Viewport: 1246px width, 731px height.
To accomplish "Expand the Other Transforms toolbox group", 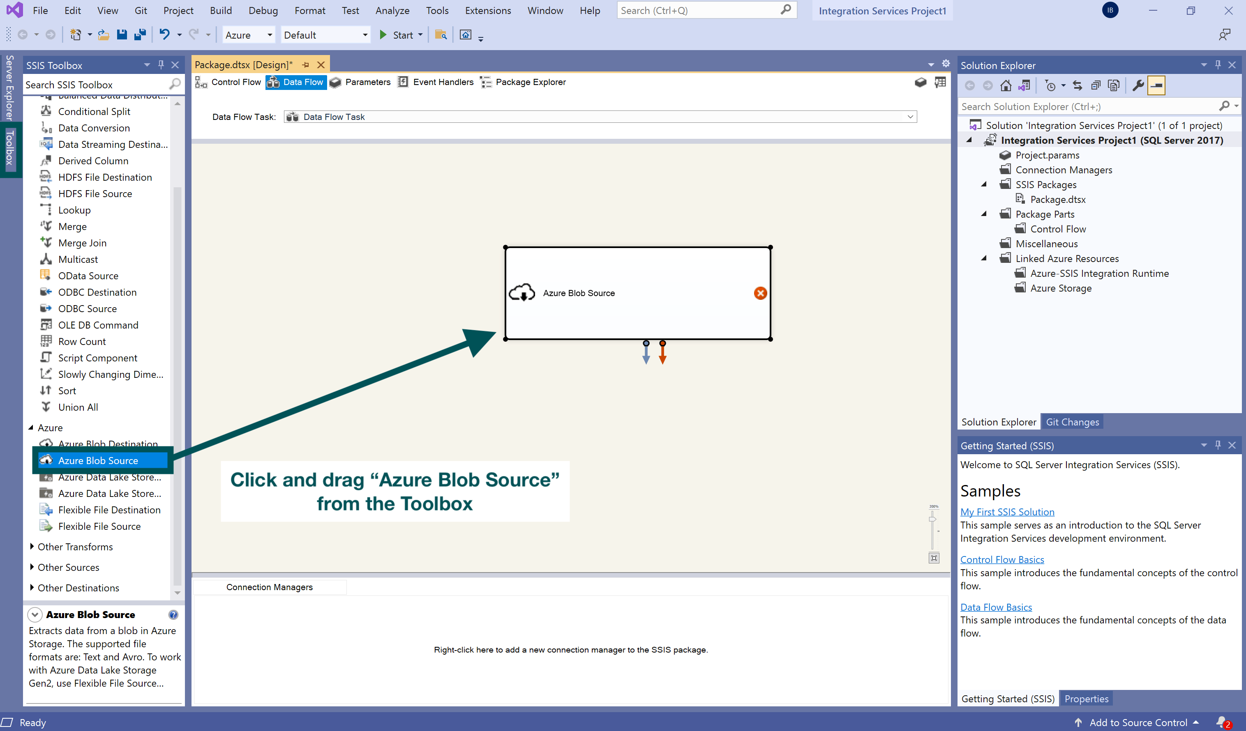I will [x=32, y=546].
